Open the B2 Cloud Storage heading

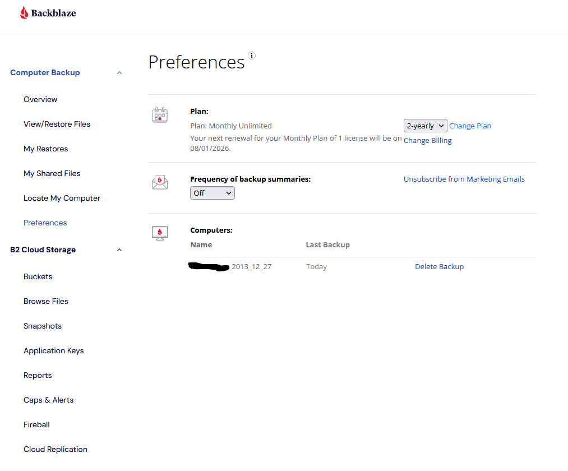point(43,250)
